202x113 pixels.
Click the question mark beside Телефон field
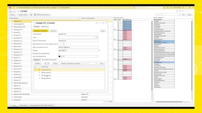tap(99, 51)
